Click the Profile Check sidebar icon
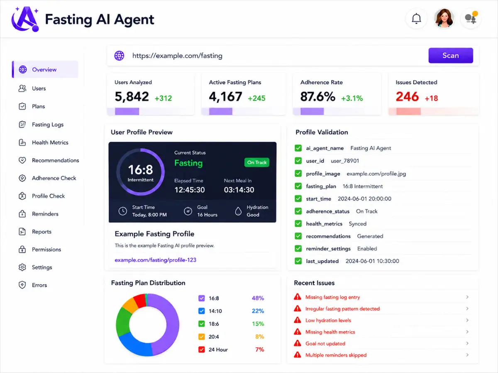Viewport: 498px width, 373px height. 22,196
